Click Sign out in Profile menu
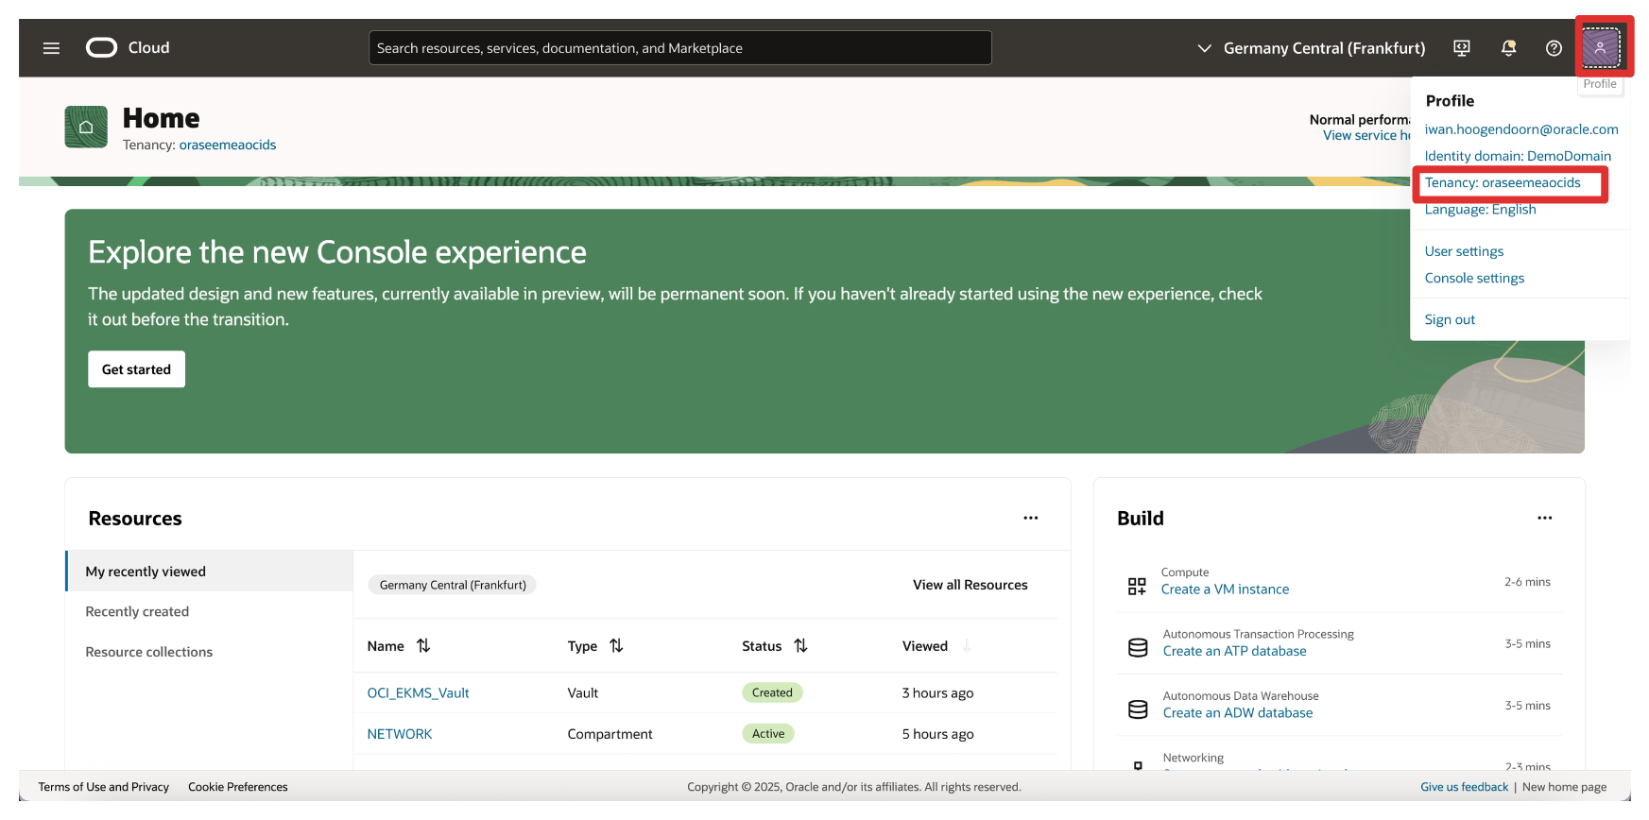The image size is (1649, 820). (x=1450, y=320)
